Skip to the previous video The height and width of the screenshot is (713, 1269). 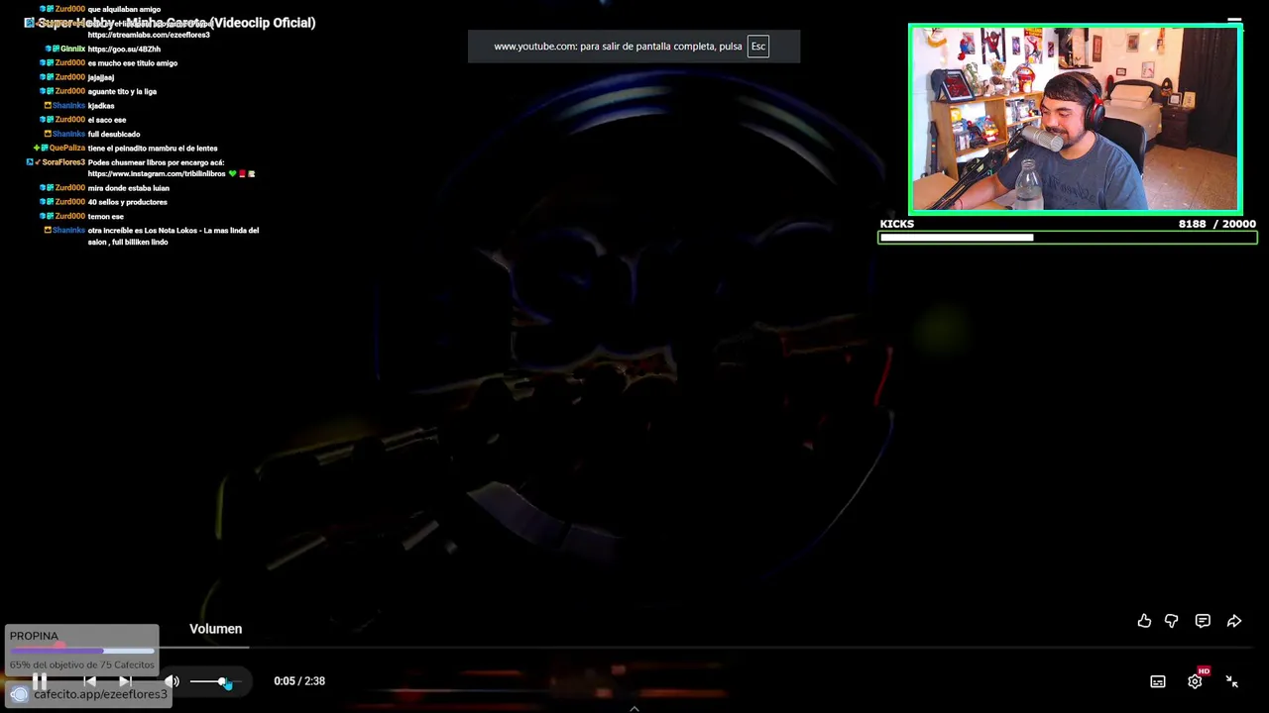pos(90,681)
